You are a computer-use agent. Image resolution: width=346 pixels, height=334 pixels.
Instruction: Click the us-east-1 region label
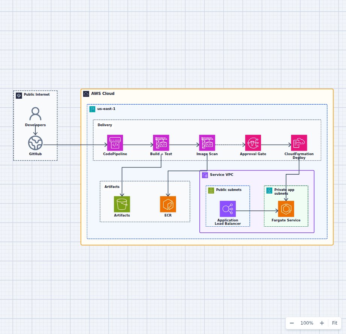click(106, 109)
